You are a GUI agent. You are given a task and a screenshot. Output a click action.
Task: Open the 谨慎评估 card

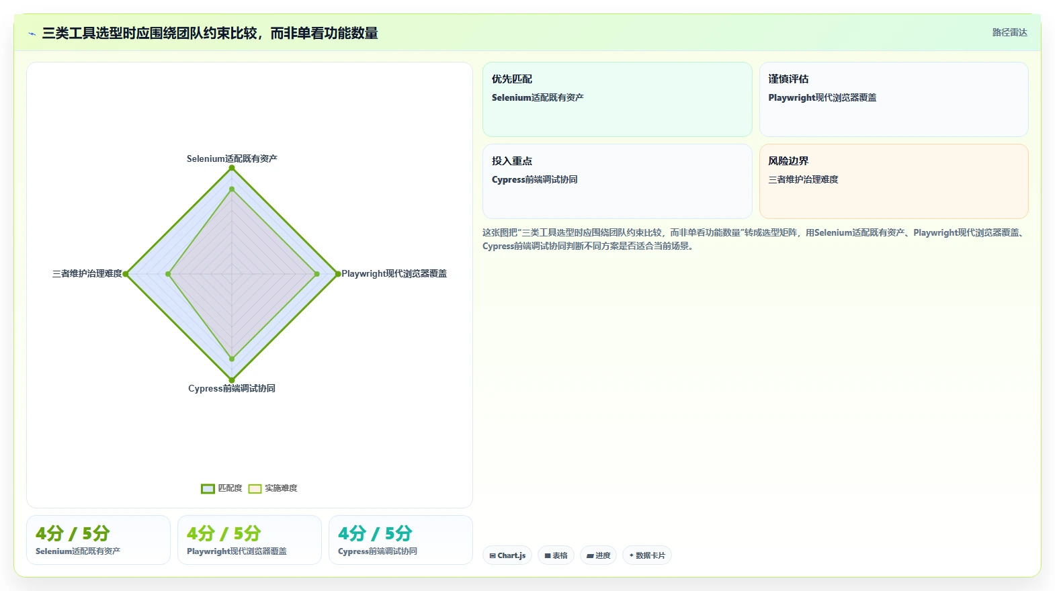pos(894,99)
